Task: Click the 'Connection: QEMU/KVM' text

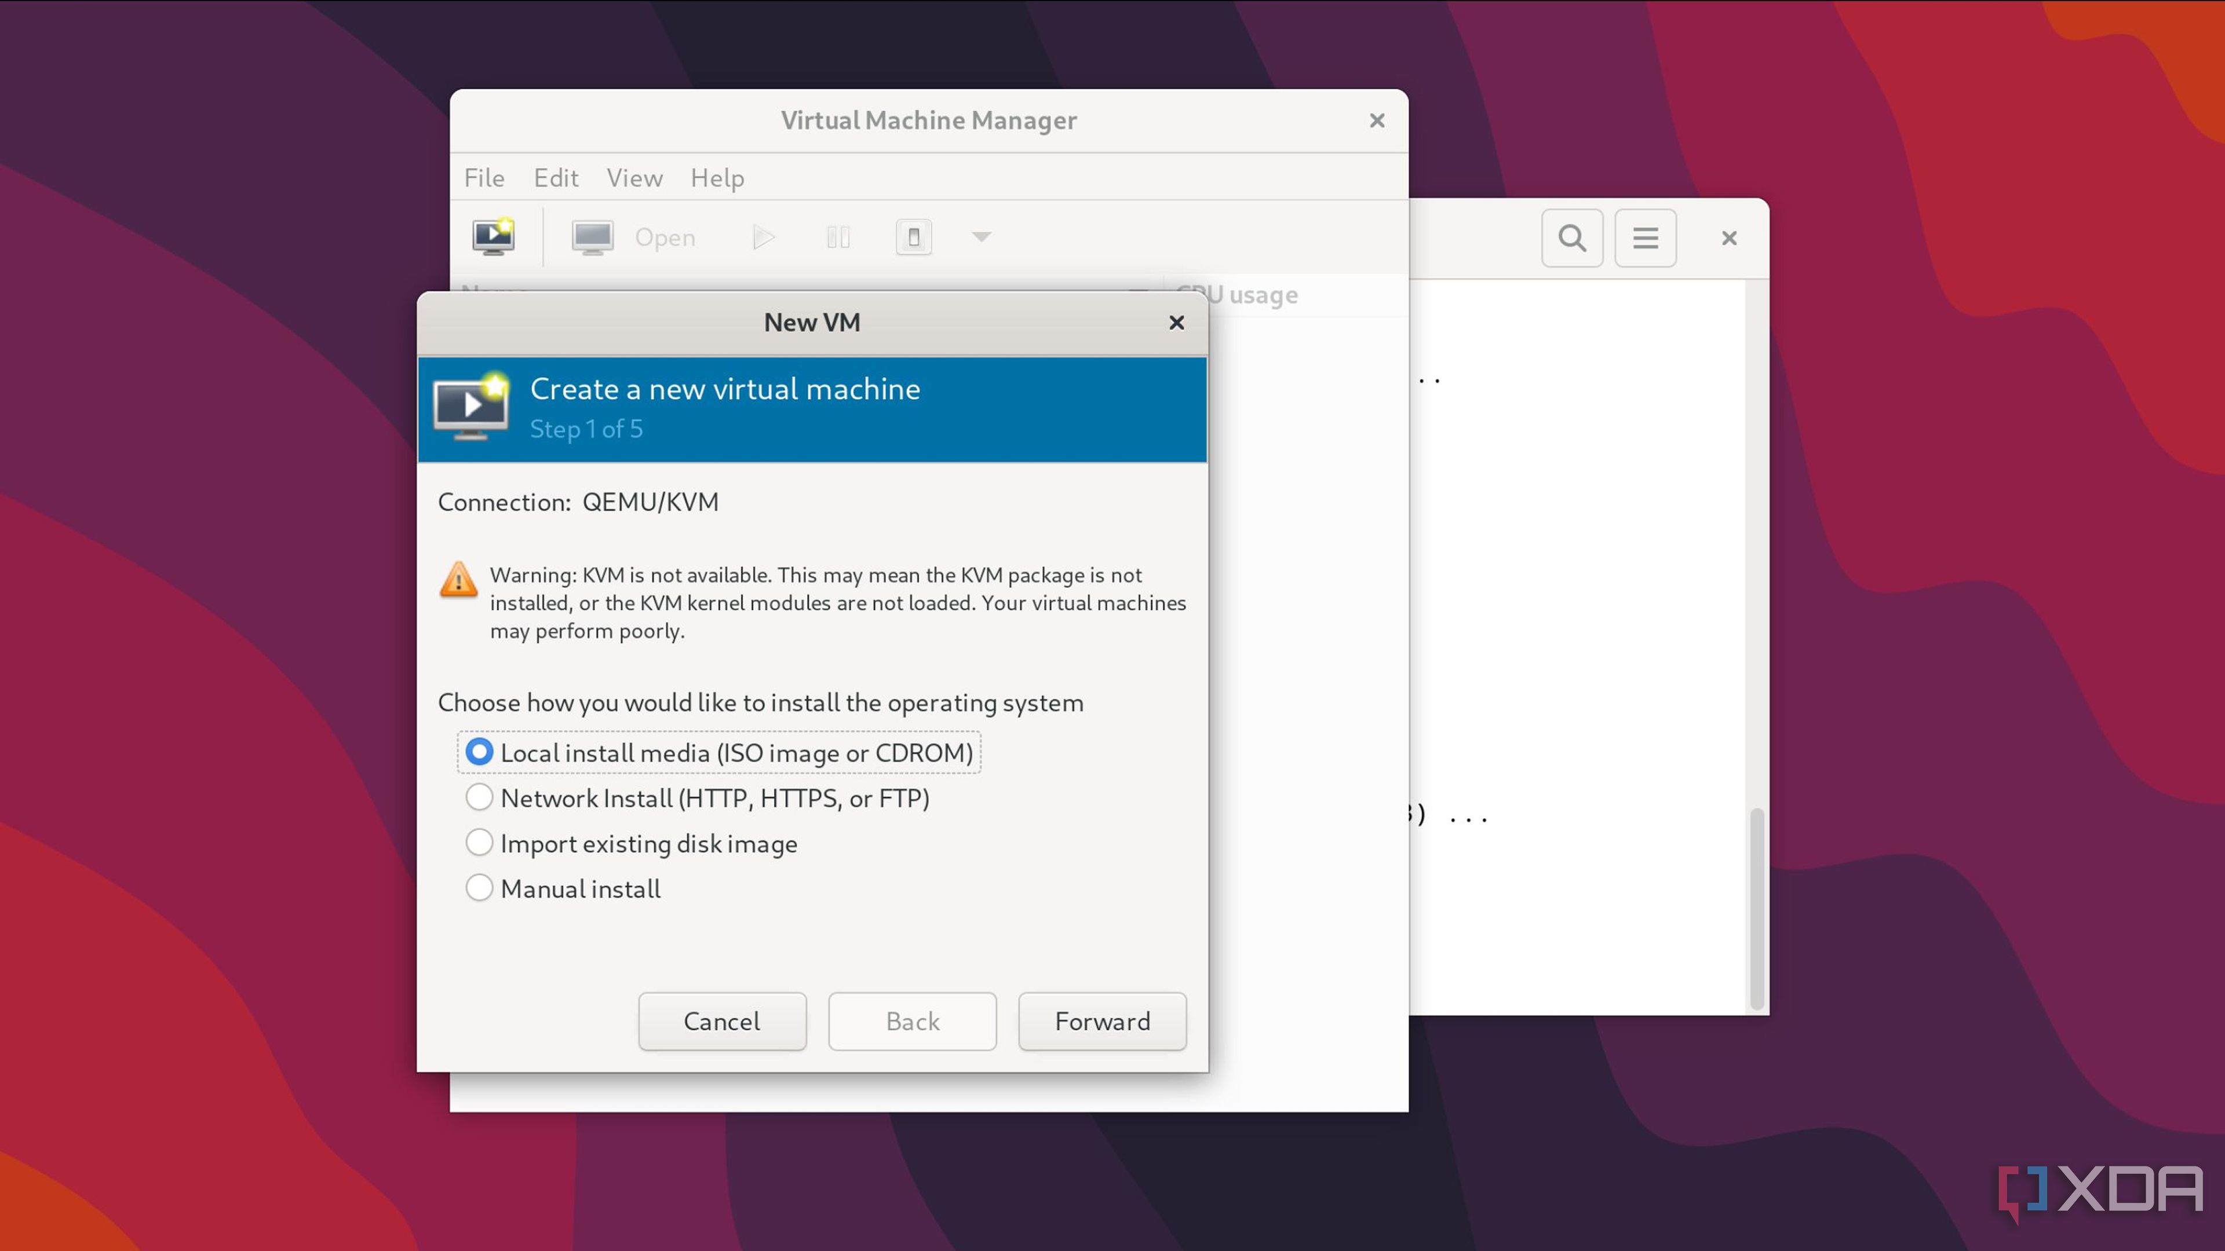Action: click(x=578, y=502)
